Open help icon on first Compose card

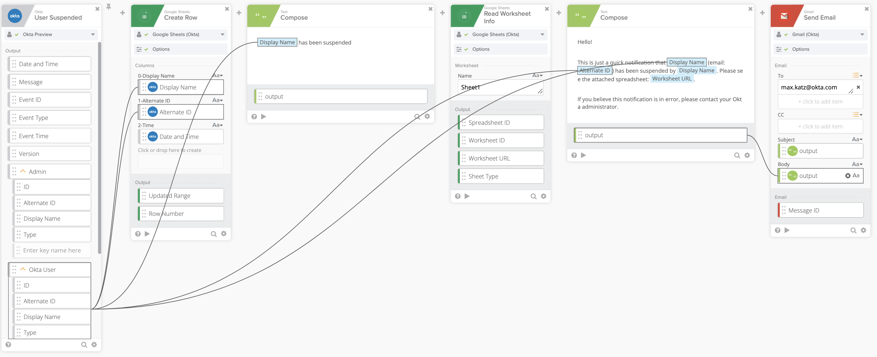(x=254, y=117)
